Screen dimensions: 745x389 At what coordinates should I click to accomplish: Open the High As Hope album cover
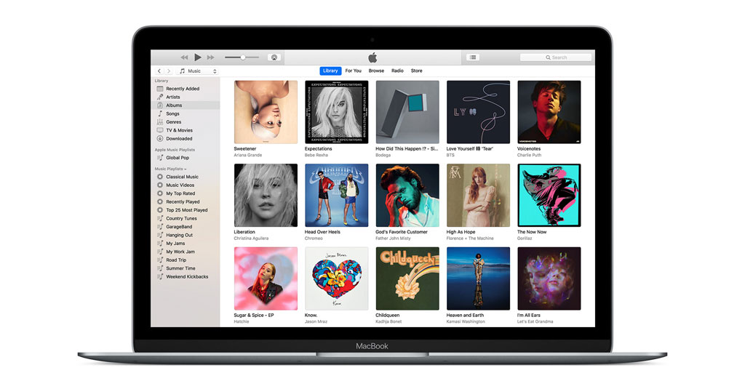478,195
